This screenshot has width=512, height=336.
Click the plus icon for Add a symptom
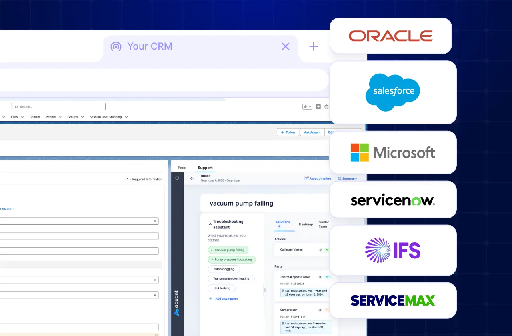coord(211,299)
